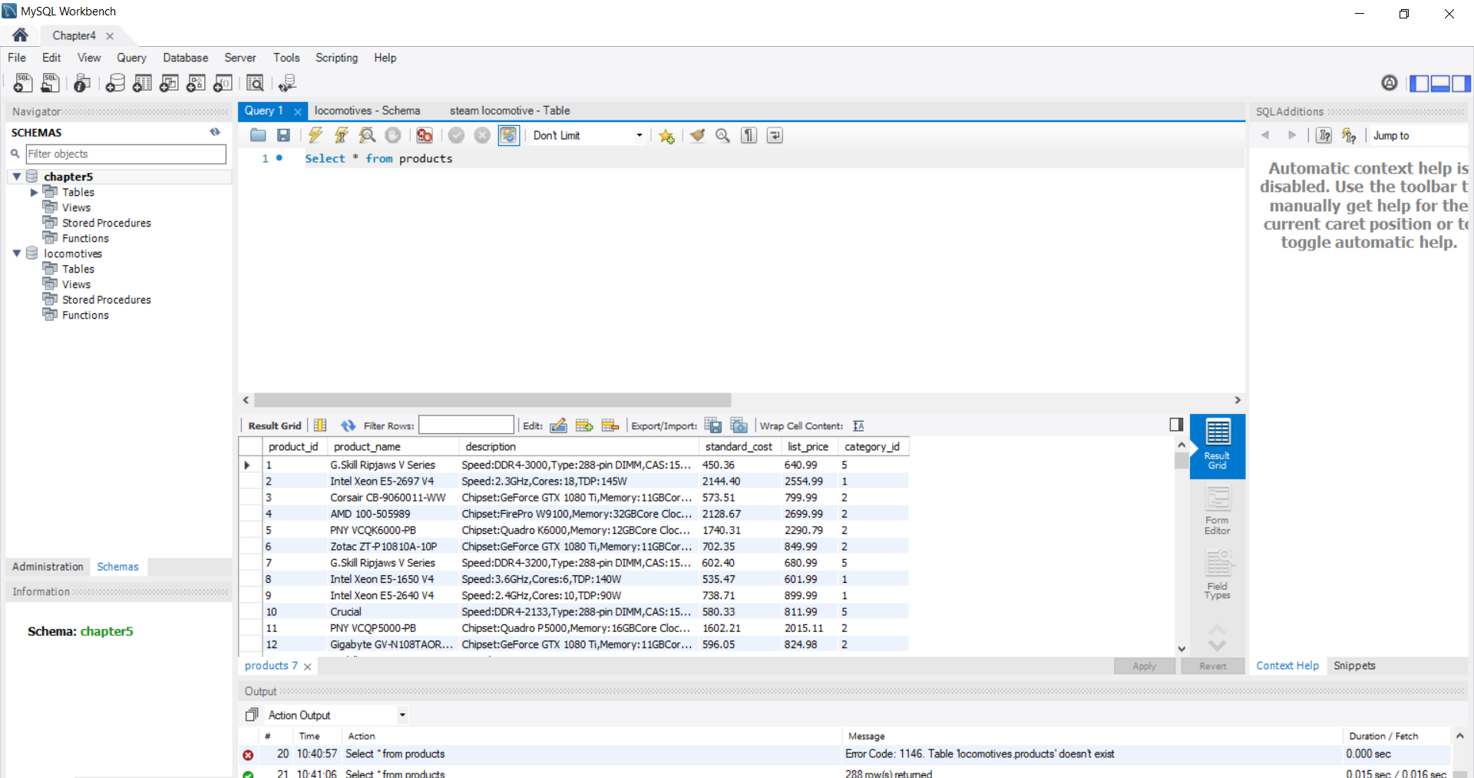The width and height of the screenshot is (1474, 778).
Task: Delete selected rows icon
Action: (x=610, y=425)
